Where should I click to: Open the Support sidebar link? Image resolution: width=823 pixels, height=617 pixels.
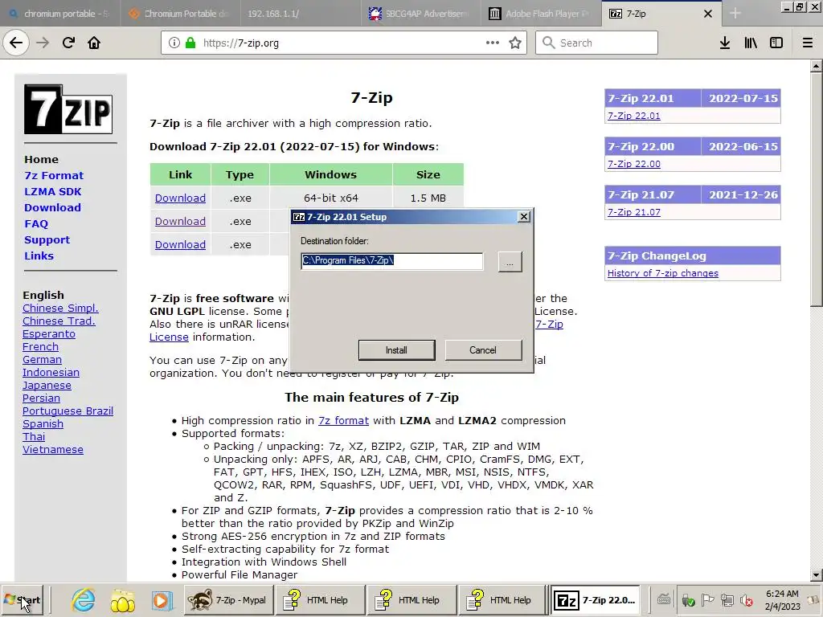[x=47, y=239]
